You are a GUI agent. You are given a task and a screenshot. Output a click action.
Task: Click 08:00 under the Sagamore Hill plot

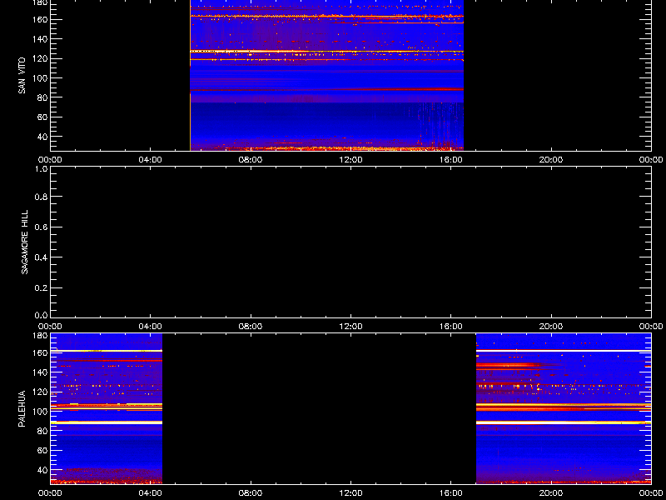click(251, 327)
